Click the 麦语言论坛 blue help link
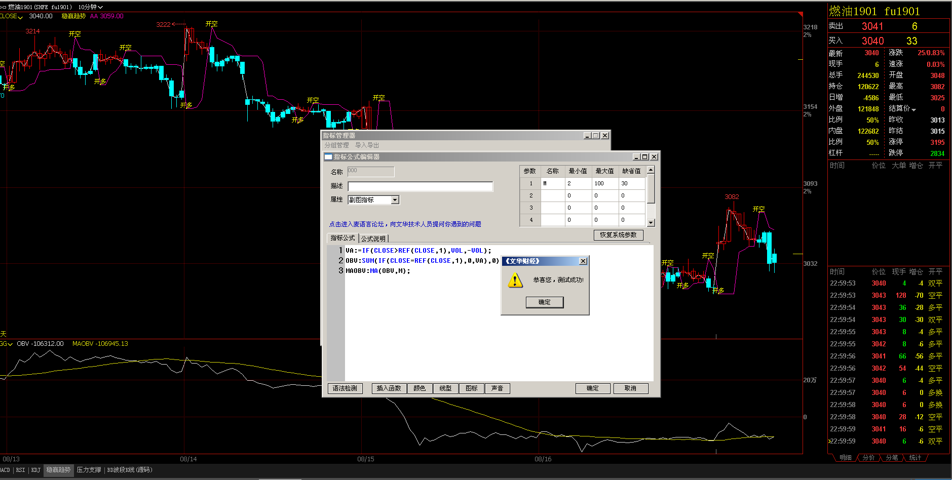952x480 pixels. pyautogui.click(x=405, y=224)
